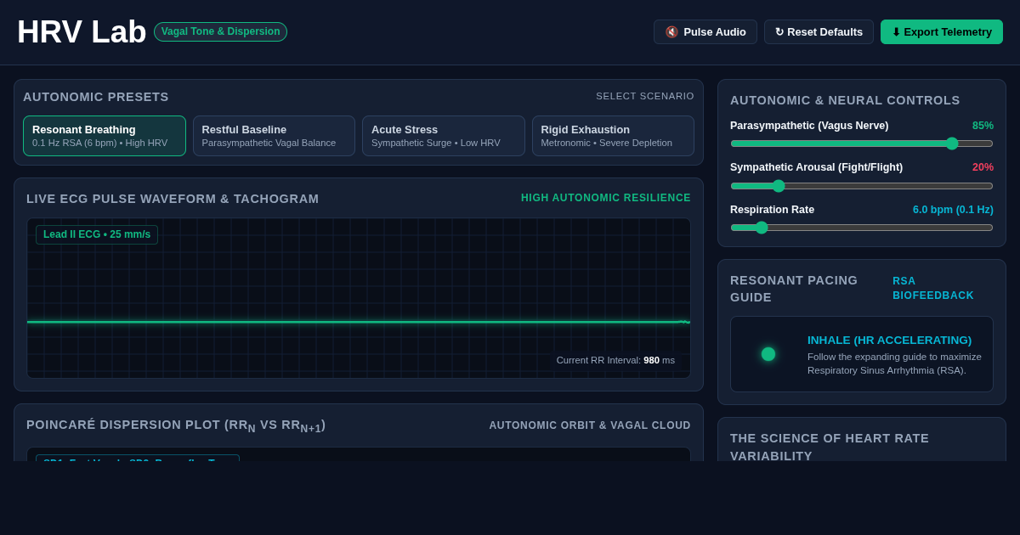Click the Live ECG Pulse Waveform & Tachogram heading
This screenshot has width=1020, height=535.
coord(173,199)
